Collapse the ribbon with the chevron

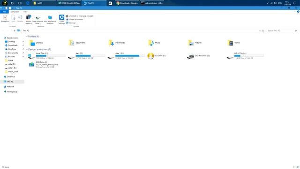tap(295, 12)
